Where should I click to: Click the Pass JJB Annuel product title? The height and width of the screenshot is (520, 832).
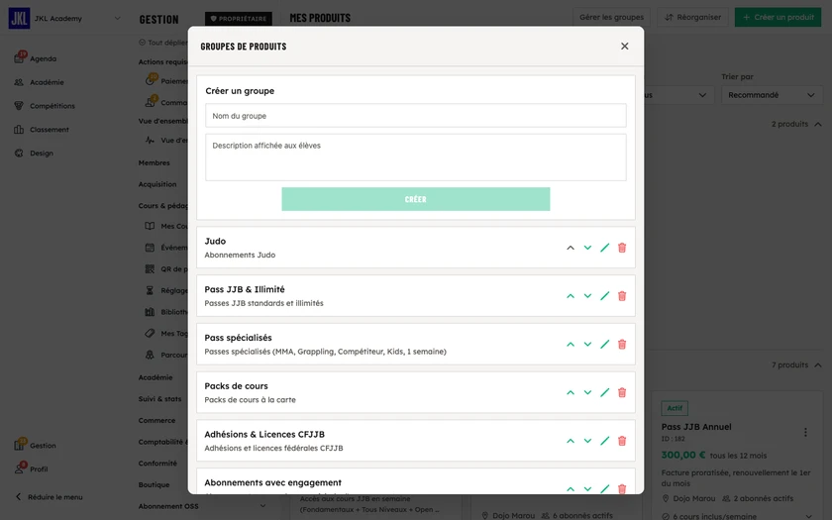[696, 427]
